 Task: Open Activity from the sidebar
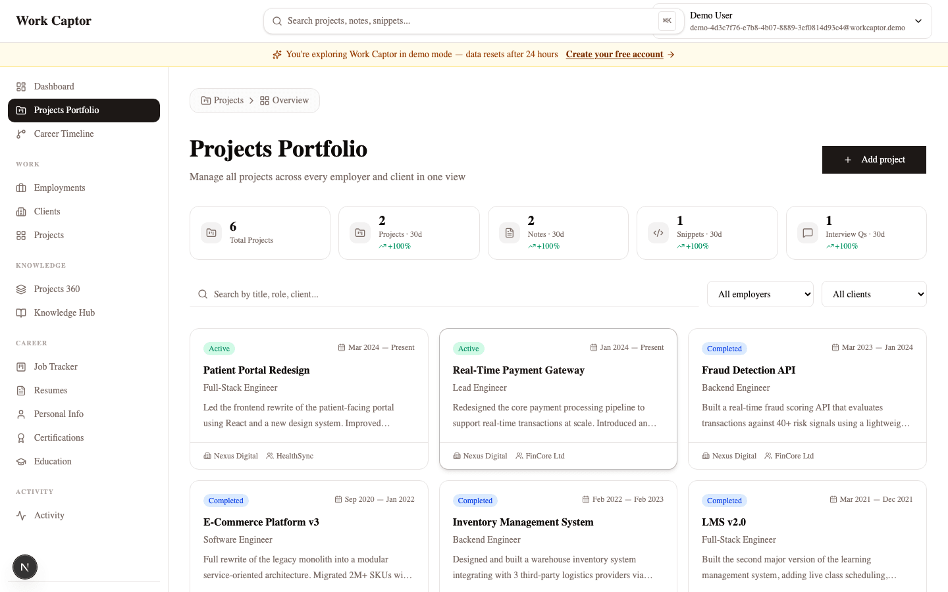tap(84, 516)
